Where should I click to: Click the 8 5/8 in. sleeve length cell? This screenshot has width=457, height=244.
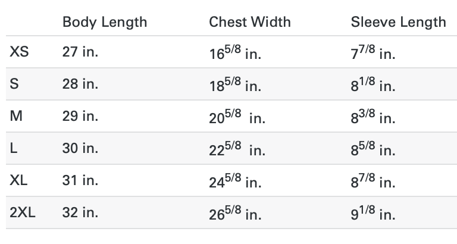[x=373, y=148]
